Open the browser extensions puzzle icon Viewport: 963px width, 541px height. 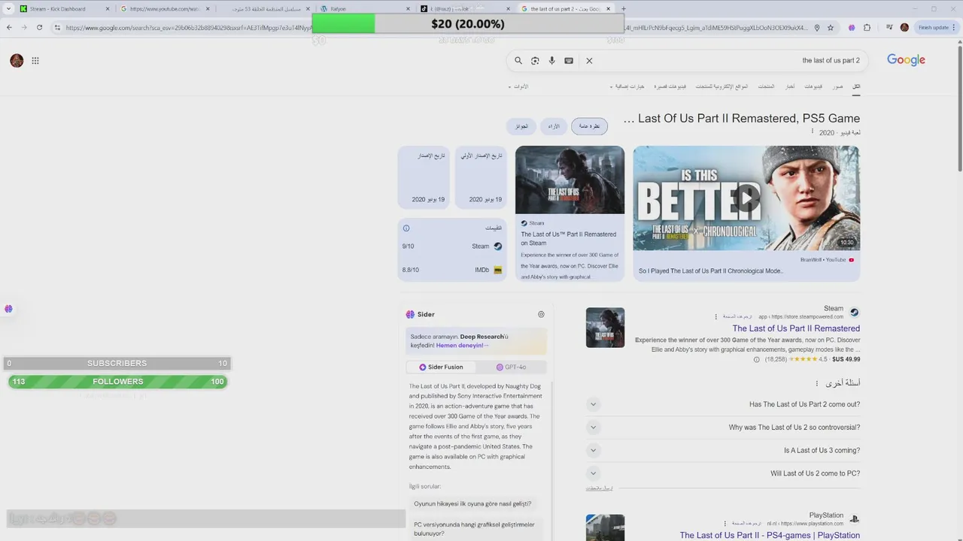click(867, 28)
